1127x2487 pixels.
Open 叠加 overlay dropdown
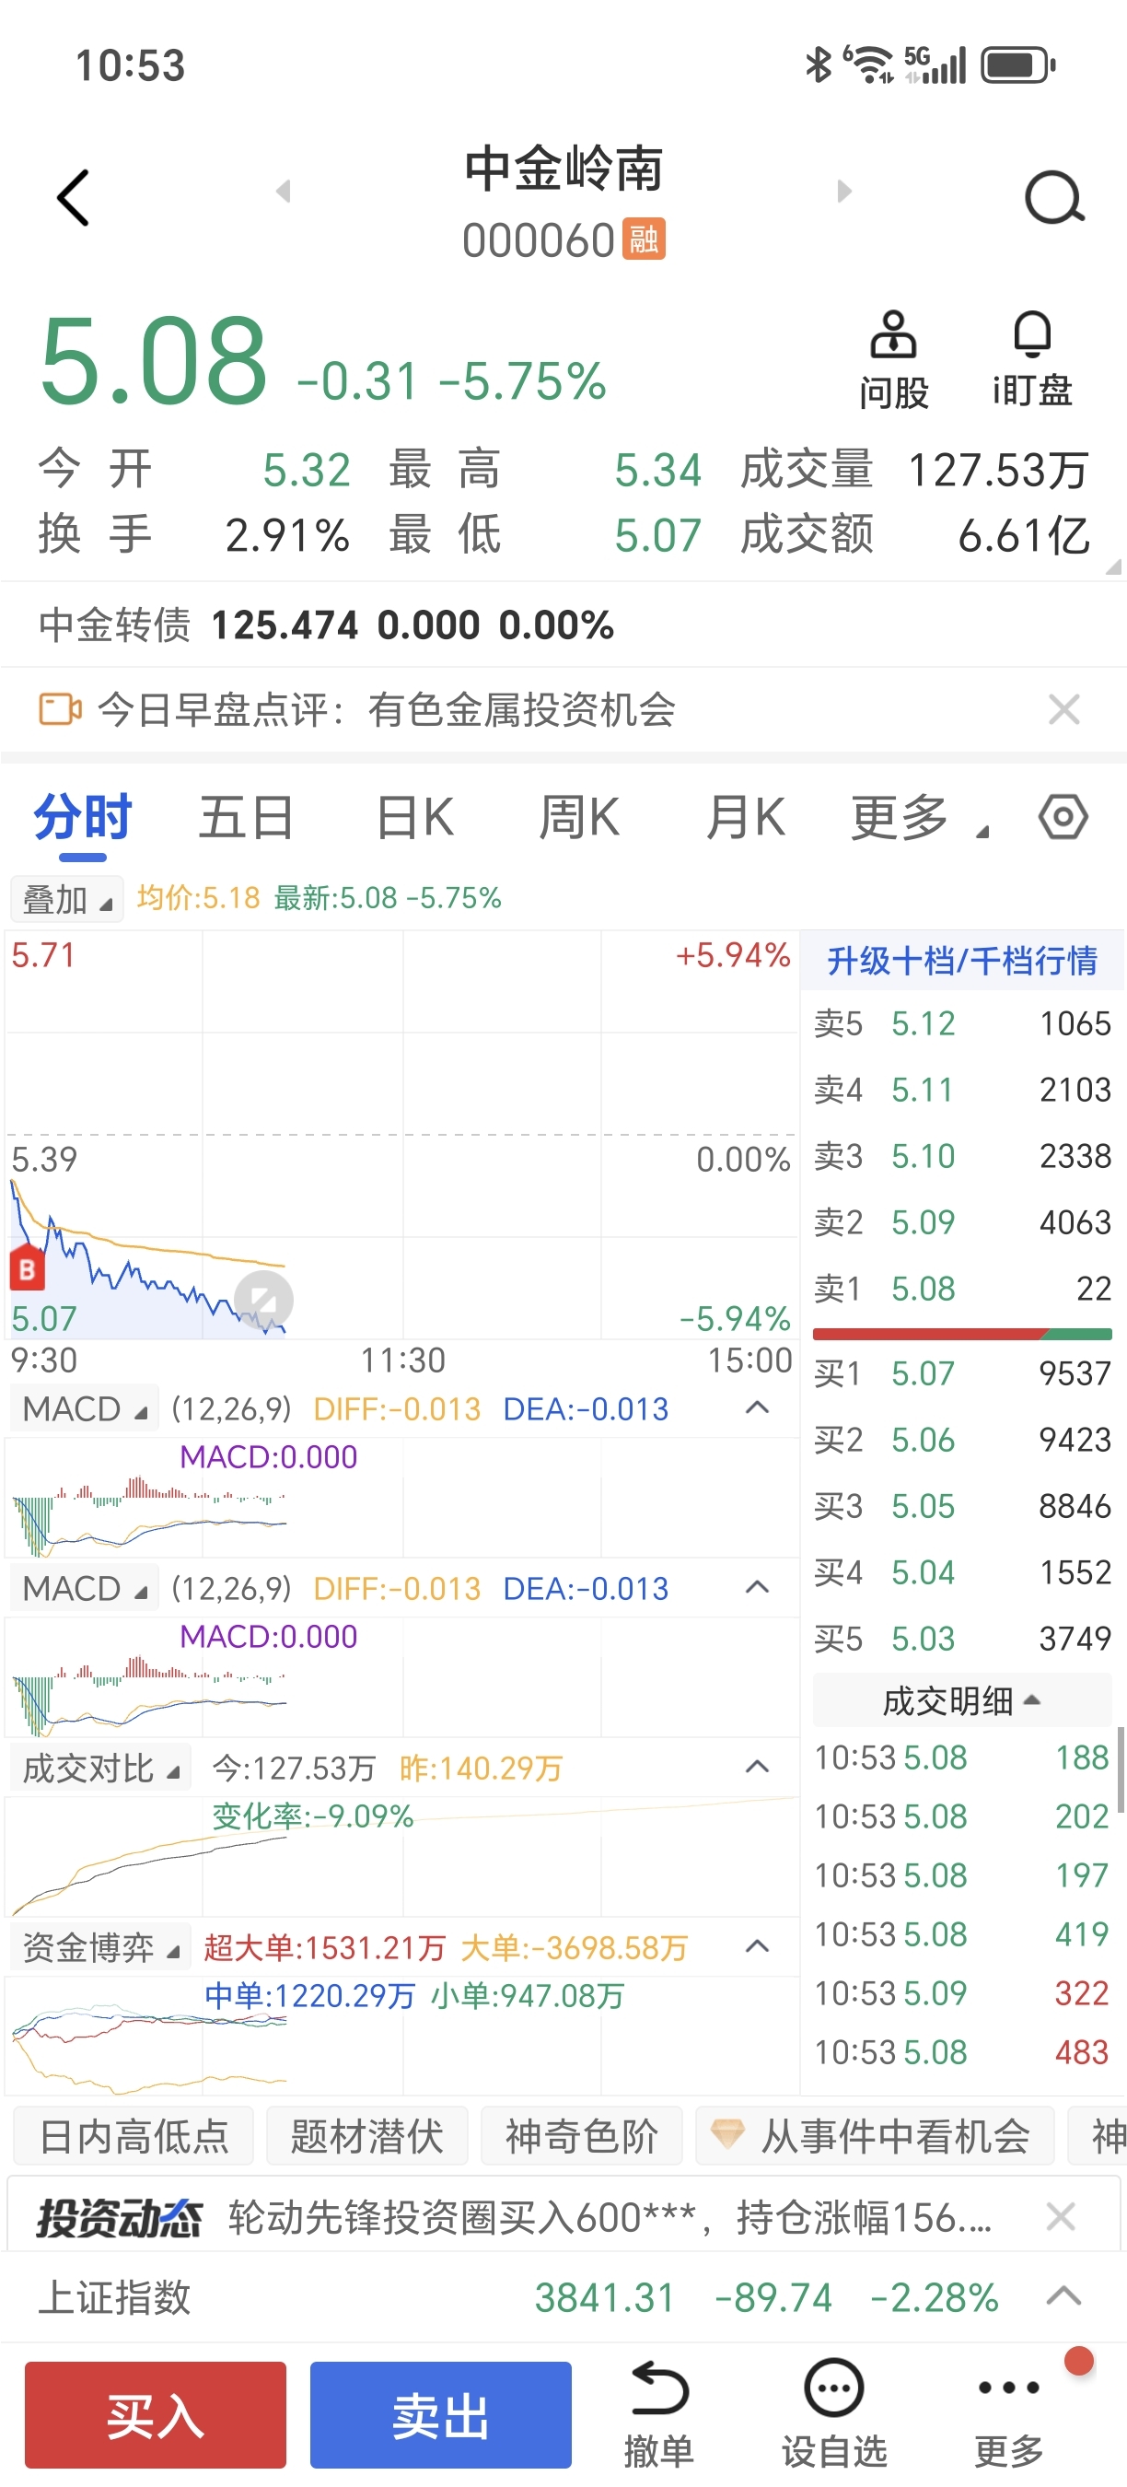66,899
